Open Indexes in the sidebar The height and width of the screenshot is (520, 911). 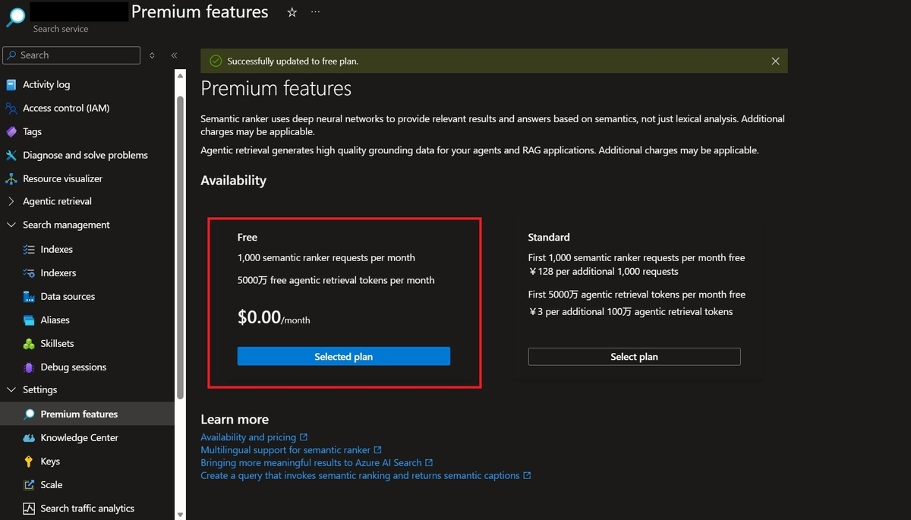point(57,250)
